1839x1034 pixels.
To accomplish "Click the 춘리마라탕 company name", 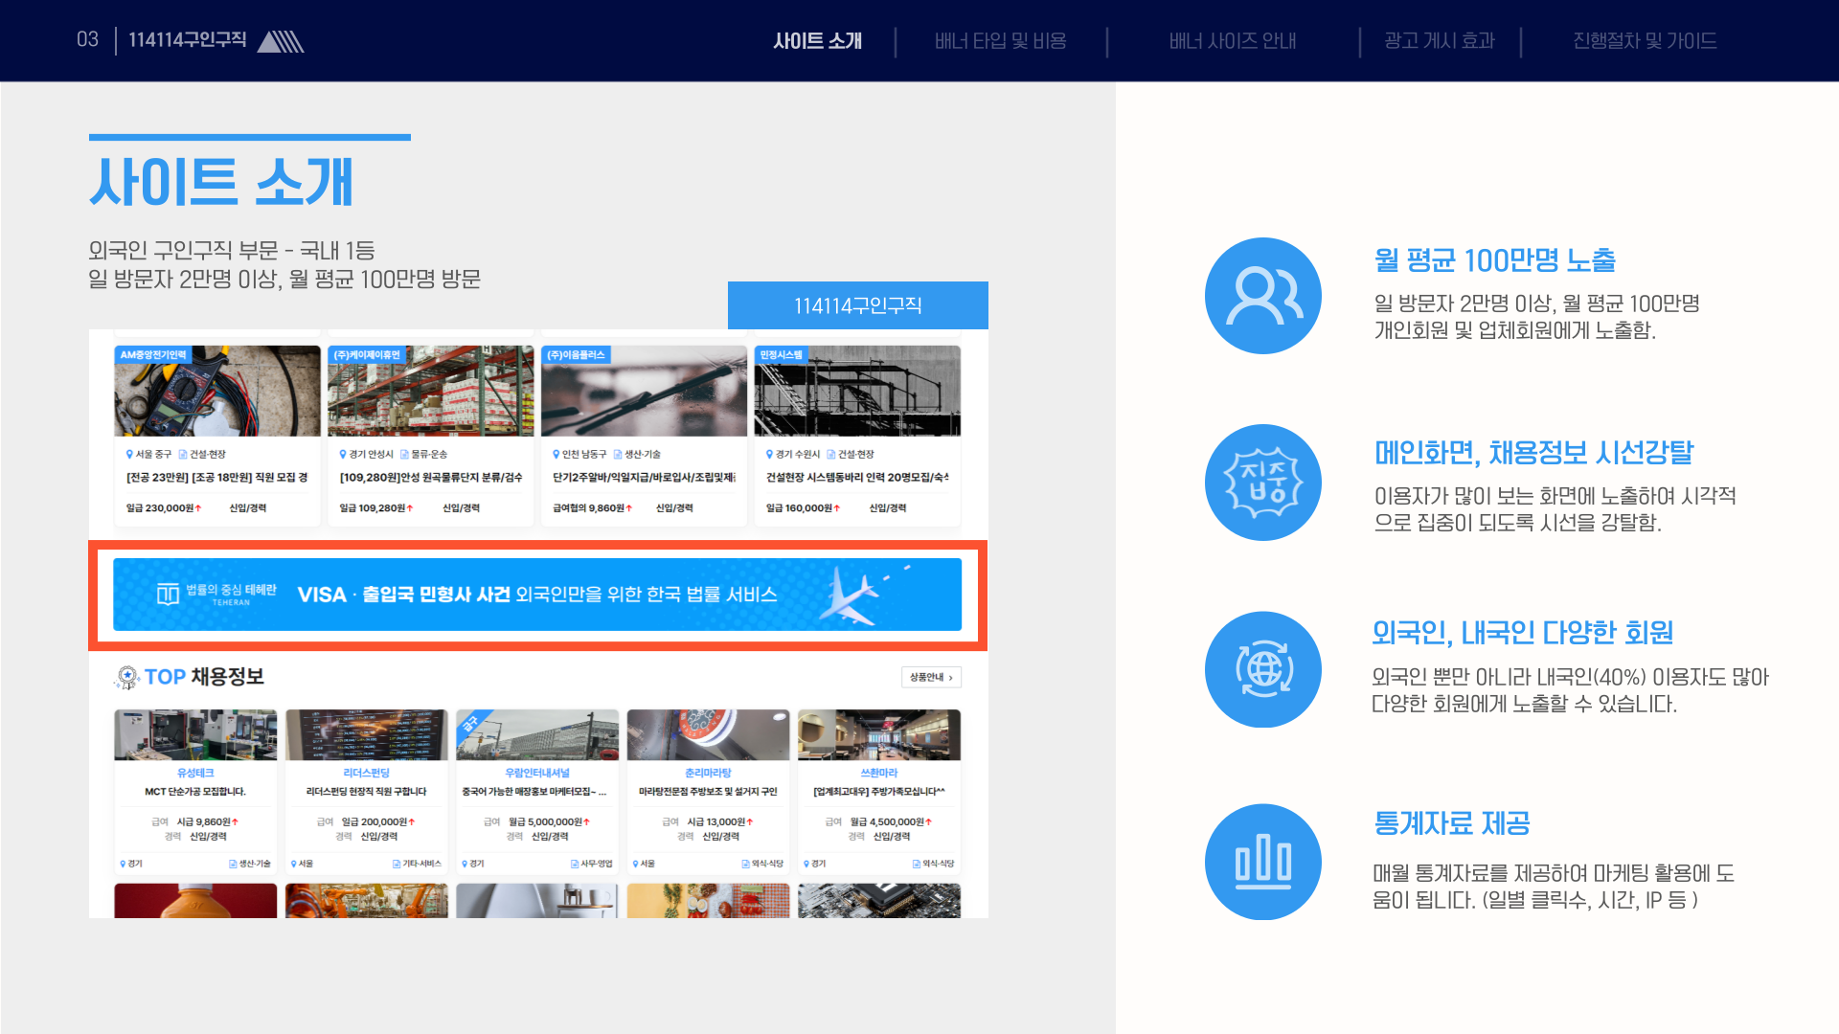I will tap(709, 773).
